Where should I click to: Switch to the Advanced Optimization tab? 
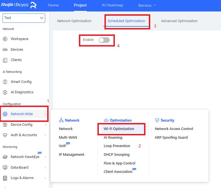pyautogui.click(x=179, y=21)
